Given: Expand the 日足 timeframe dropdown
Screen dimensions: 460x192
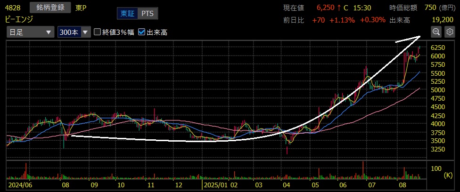Looking at the screenshot, I should pyautogui.click(x=30, y=32).
